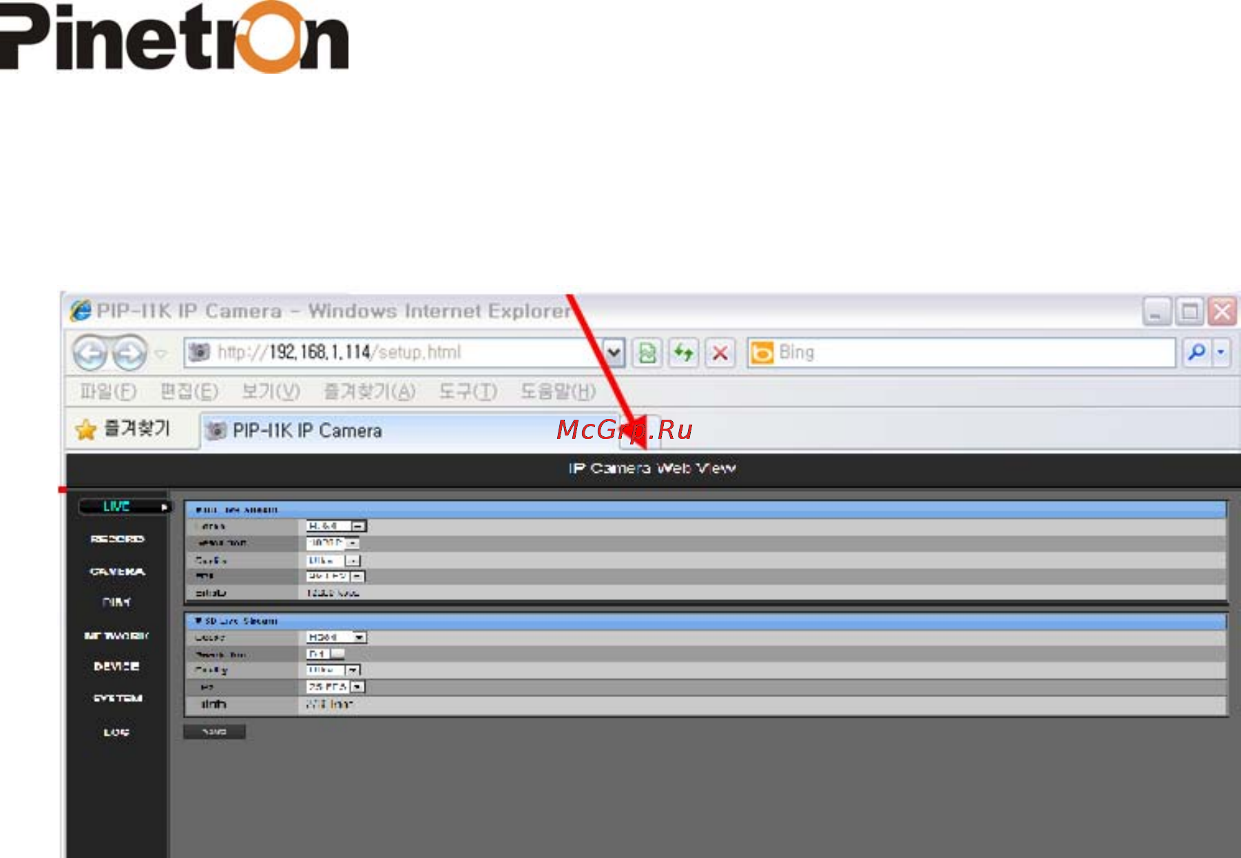Open the SD stream FPS dropdown (25 FPS)
1241x858 pixels.
335,687
